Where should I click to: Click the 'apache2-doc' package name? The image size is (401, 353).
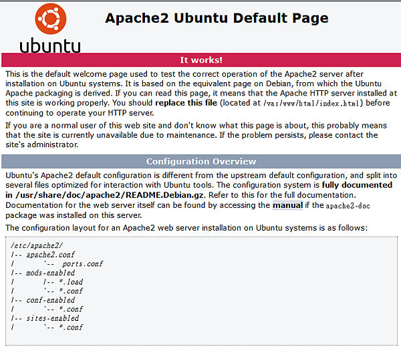pos(348,206)
